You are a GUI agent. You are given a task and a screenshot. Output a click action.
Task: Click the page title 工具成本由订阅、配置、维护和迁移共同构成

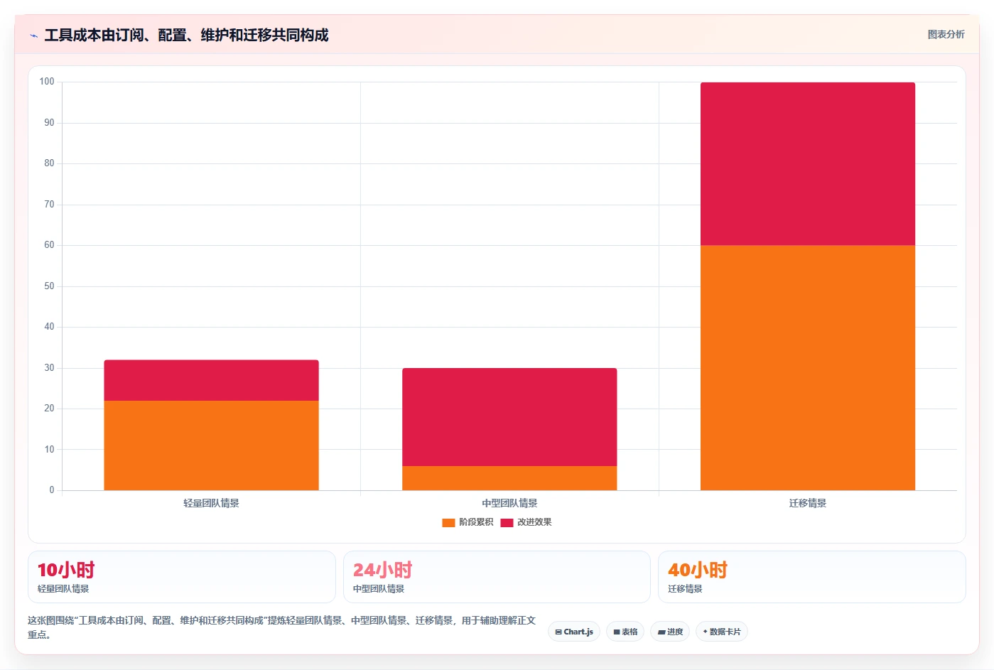coord(186,36)
